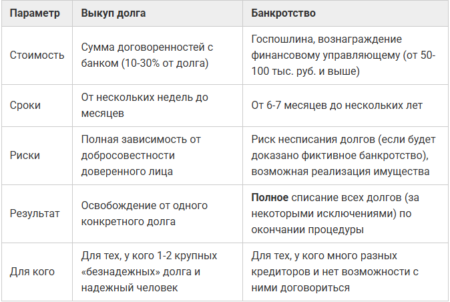Screen dimensions: 450x302
Task: Click the 'Сроки' row label
Action: [25, 106]
